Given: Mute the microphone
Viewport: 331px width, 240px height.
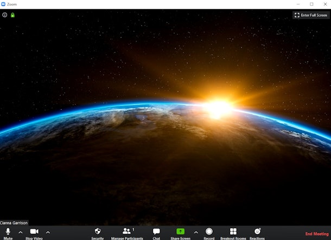Looking at the screenshot, I should tap(8, 232).
